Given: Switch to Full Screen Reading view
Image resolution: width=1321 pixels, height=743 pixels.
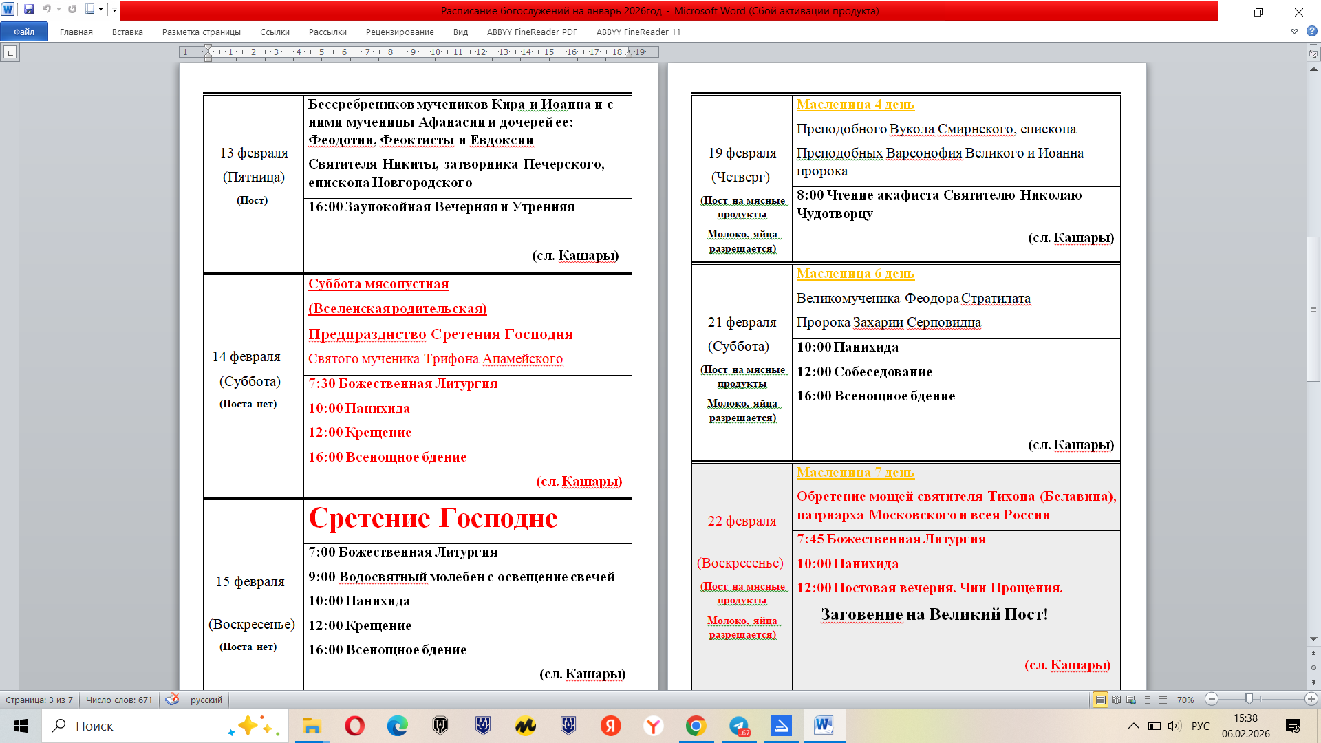Looking at the screenshot, I should tap(1116, 700).
